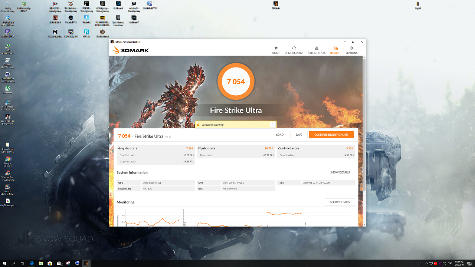Open Google Chrome desktop shortcut
Viewport: 475px width, 267px height.
pyautogui.click(x=7, y=162)
